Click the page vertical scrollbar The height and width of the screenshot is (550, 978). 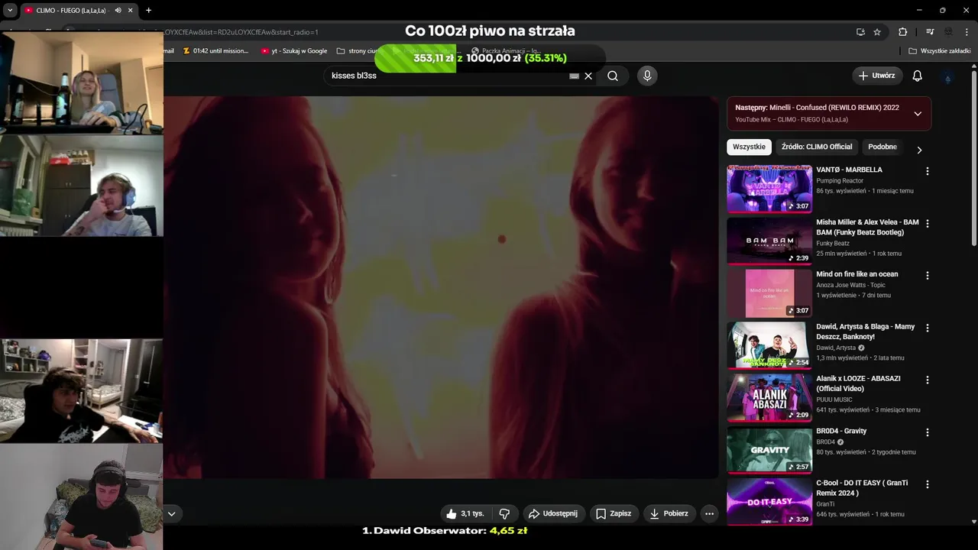973,158
